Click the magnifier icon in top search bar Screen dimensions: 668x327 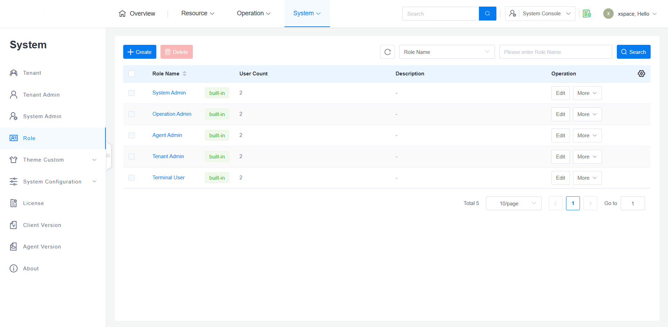point(487,14)
